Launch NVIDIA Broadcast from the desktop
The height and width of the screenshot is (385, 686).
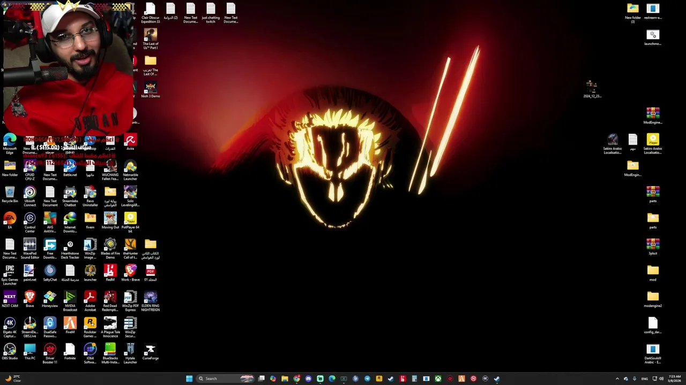click(x=70, y=302)
